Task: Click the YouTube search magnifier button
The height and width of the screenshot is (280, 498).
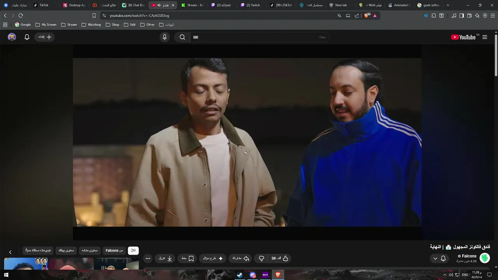Action: click(x=182, y=37)
